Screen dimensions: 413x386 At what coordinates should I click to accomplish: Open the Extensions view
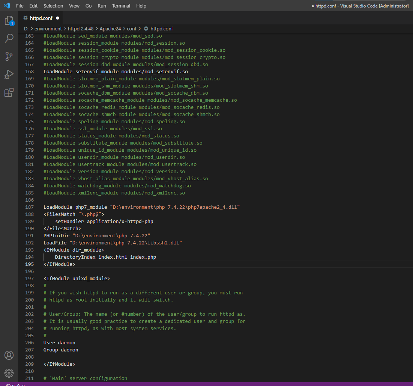click(9, 92)
